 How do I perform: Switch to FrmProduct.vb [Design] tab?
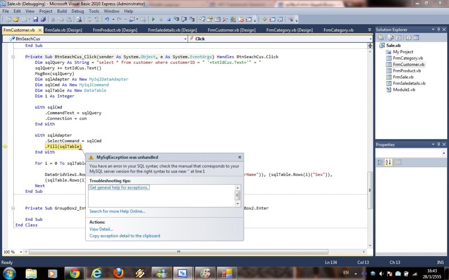115,30
